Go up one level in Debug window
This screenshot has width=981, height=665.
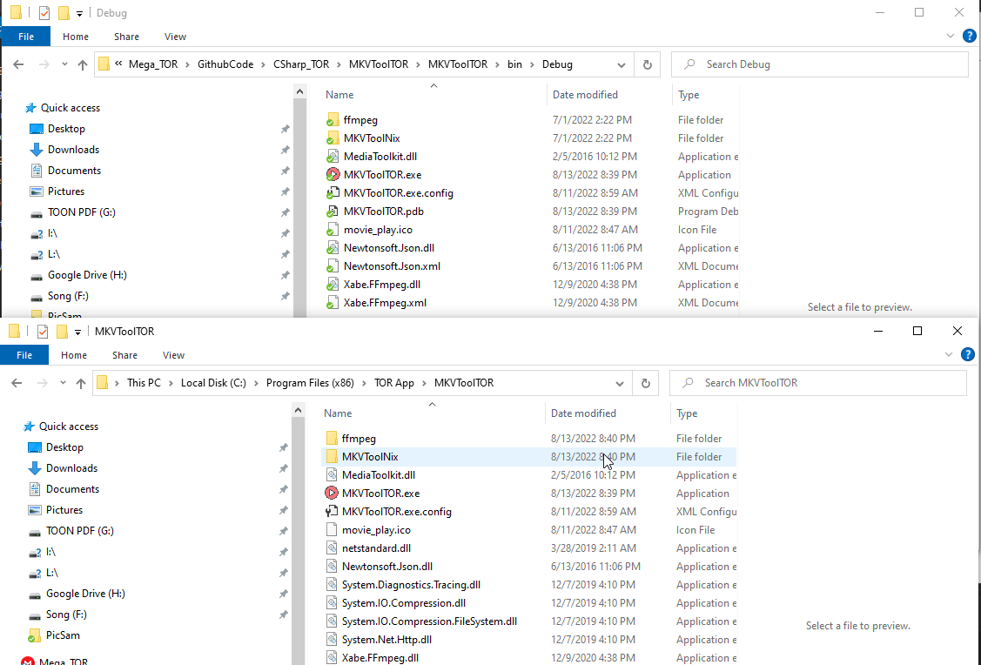pos(83,64)
